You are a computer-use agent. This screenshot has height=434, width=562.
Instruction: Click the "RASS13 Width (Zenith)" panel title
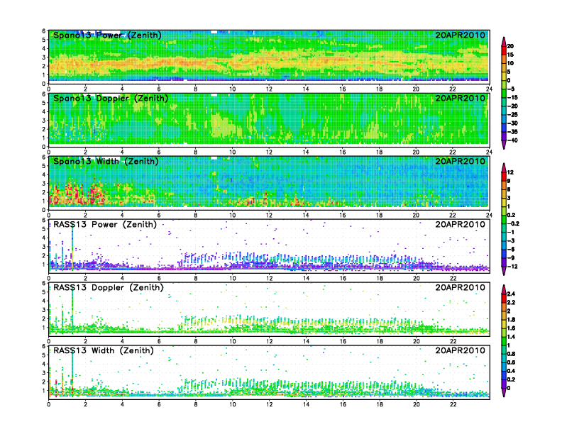(x=103, y=350)
